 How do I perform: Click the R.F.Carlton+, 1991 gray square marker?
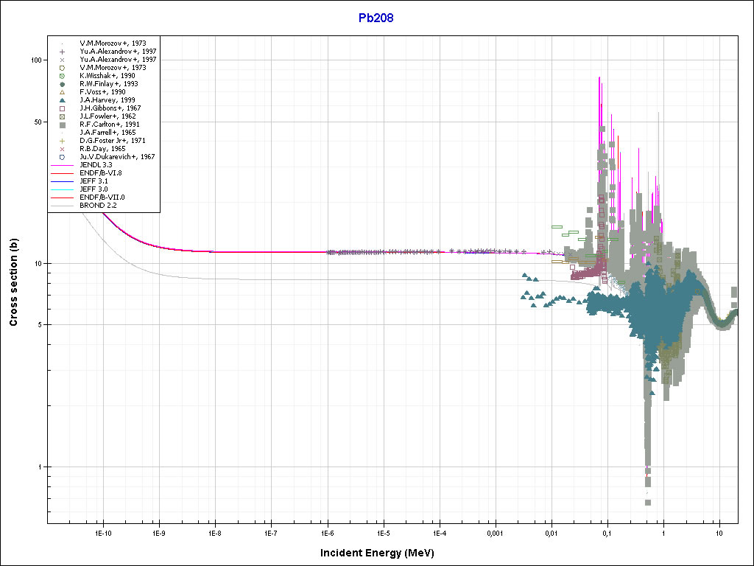[63, 125]
